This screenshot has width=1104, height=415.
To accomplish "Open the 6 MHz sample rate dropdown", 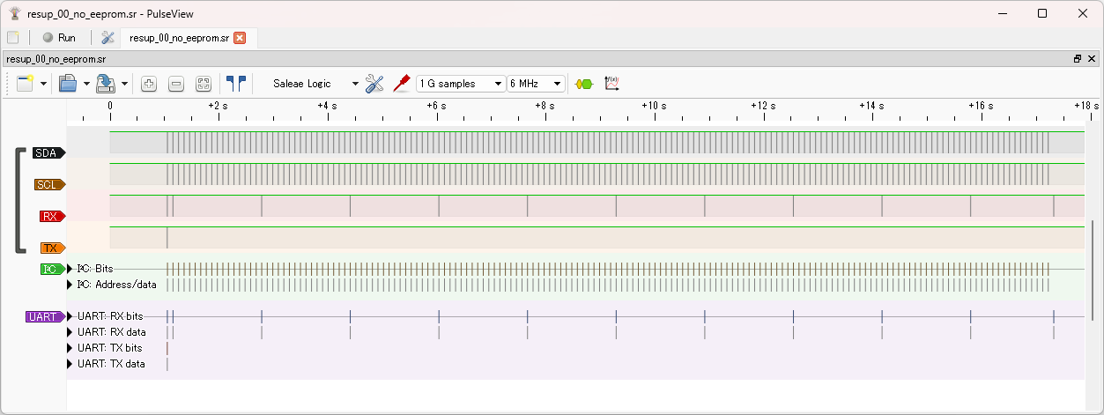I will coord(536,84).
